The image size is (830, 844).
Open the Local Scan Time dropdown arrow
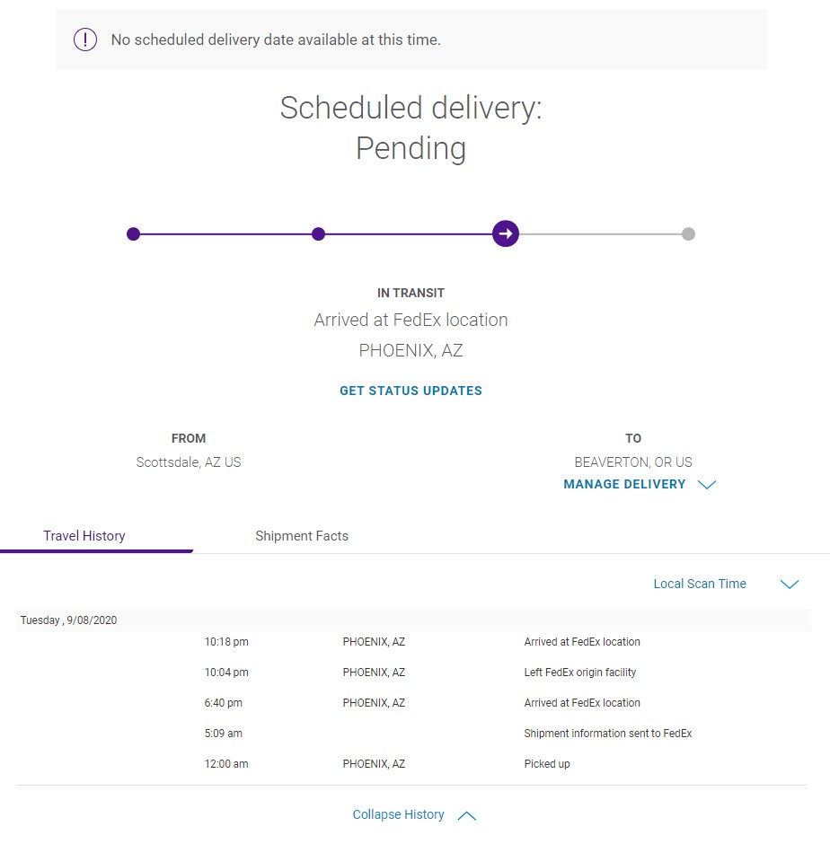tap(790, 585)
